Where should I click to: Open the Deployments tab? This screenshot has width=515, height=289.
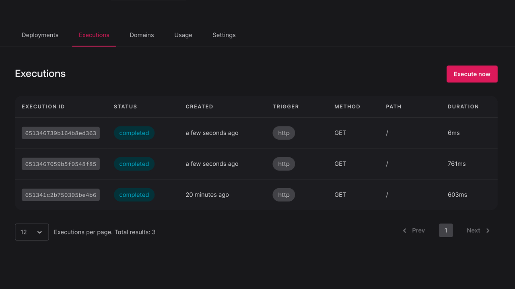tap(40, 35)
